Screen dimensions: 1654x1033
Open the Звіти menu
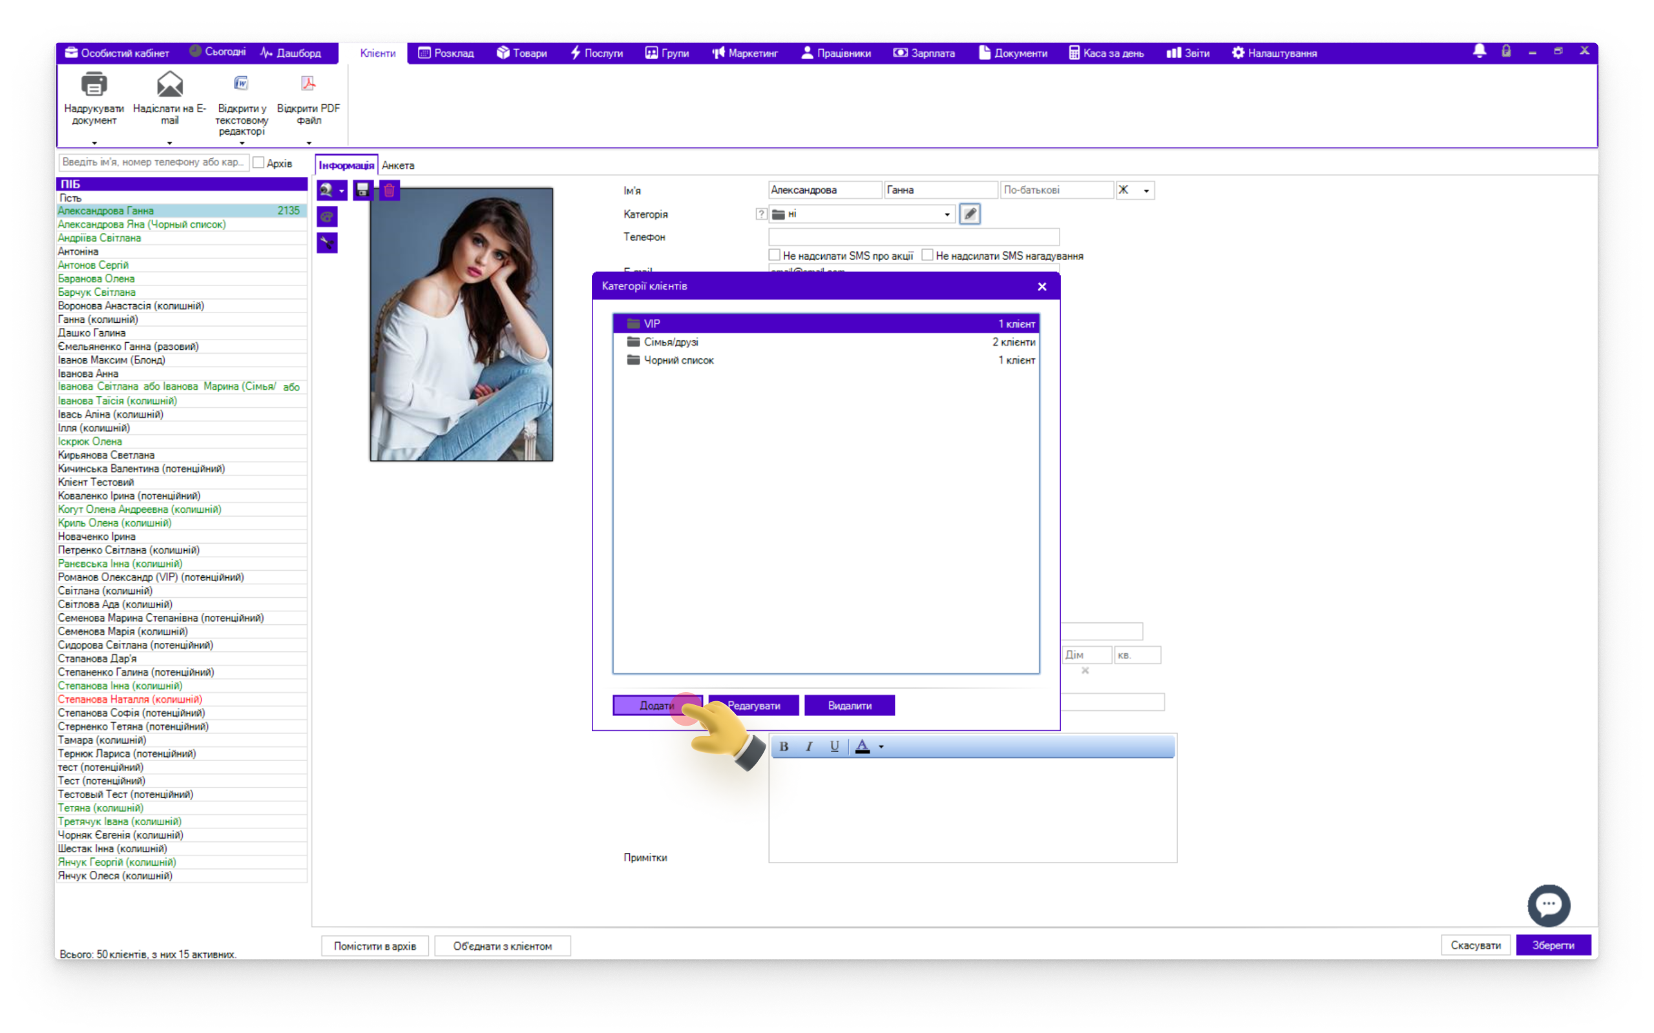tap(1188, 52)
